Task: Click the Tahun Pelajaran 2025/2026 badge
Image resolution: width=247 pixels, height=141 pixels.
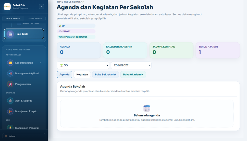Action: pyautogui.click(x=76, y=37)
